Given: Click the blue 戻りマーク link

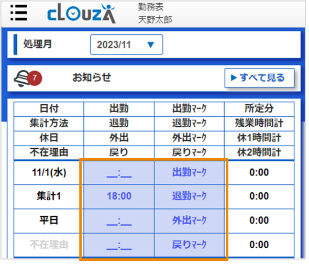Looking at the screenshot, I should pyautogui.click(x=189, y=245).
